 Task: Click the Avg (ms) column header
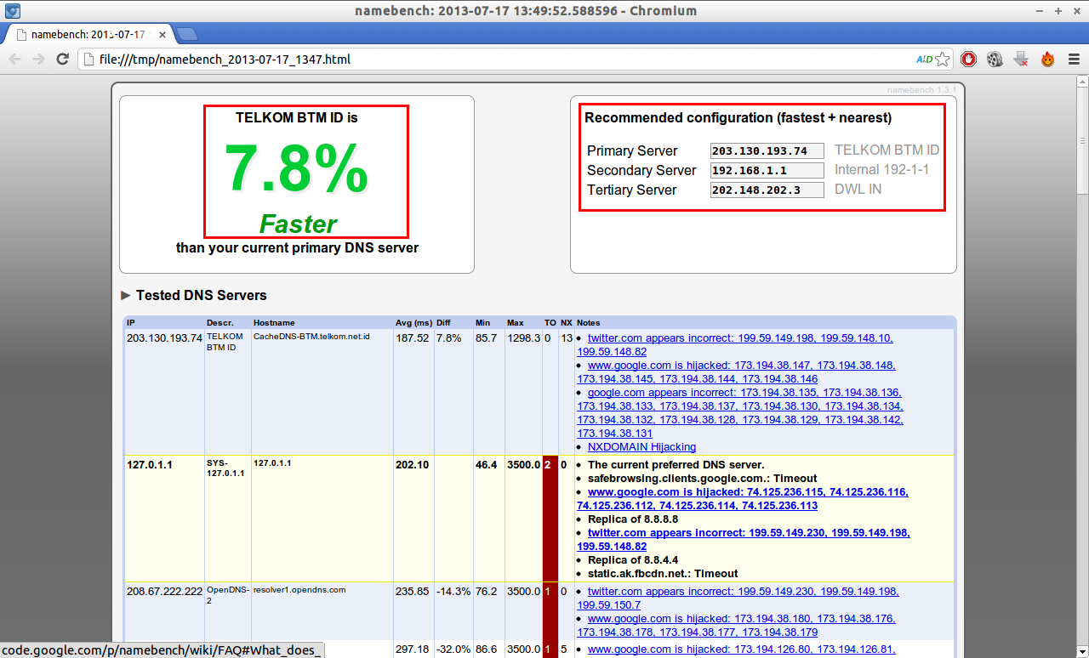click(413, 323)
